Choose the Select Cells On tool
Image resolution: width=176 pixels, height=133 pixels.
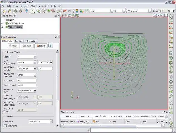pos(38,11)
